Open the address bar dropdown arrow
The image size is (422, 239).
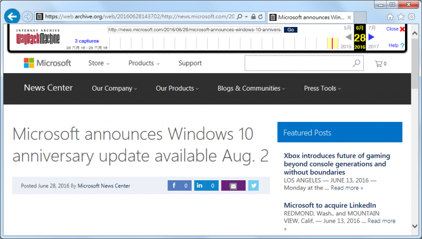point(246,16)
